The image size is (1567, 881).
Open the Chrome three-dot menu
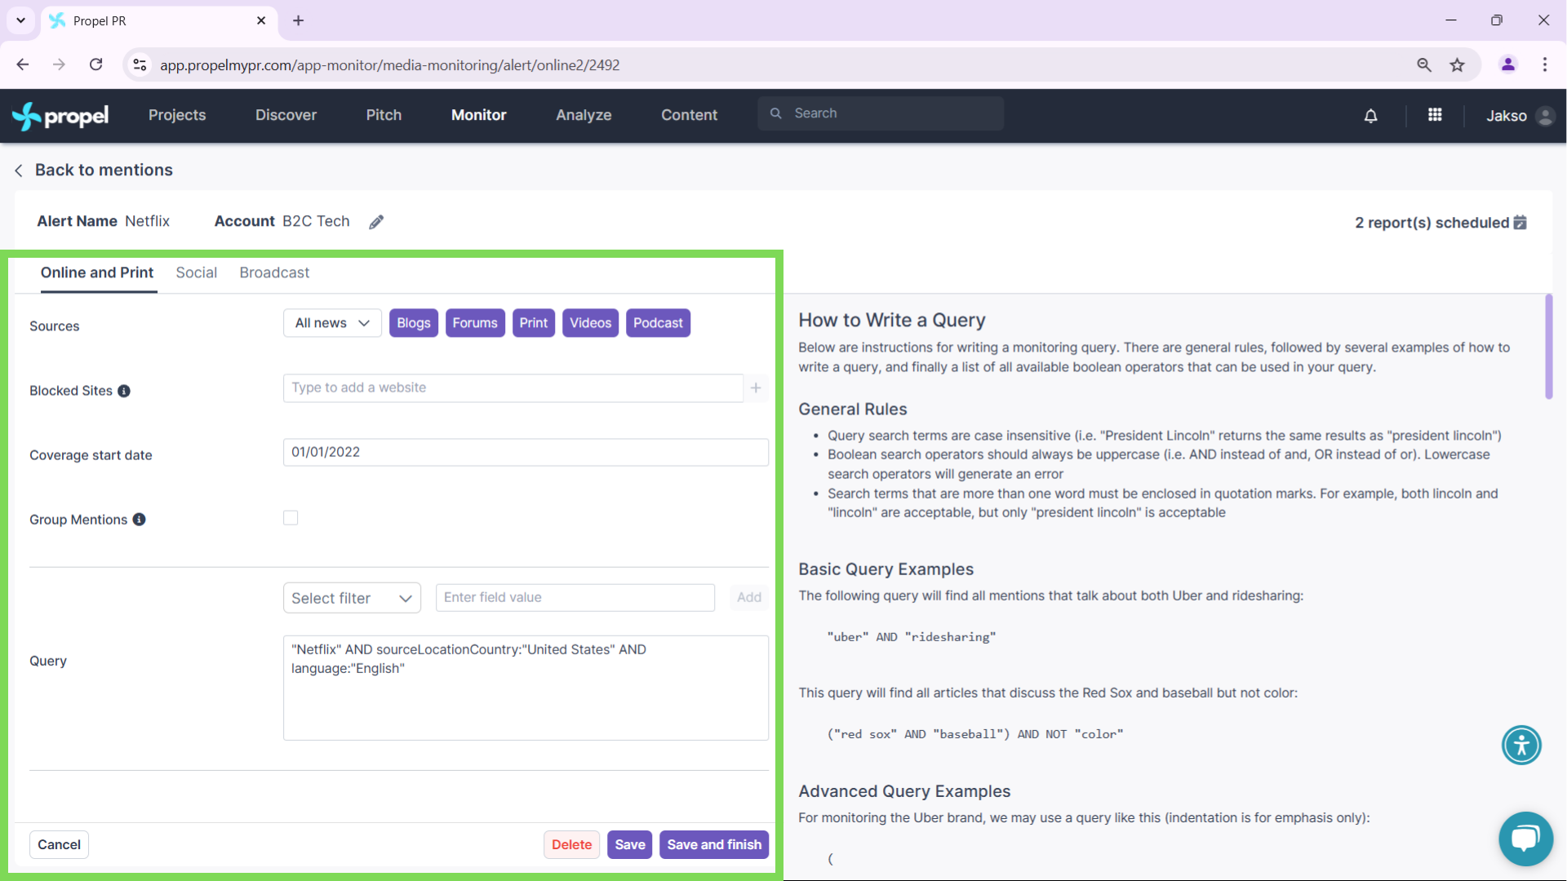point(1545,64)
